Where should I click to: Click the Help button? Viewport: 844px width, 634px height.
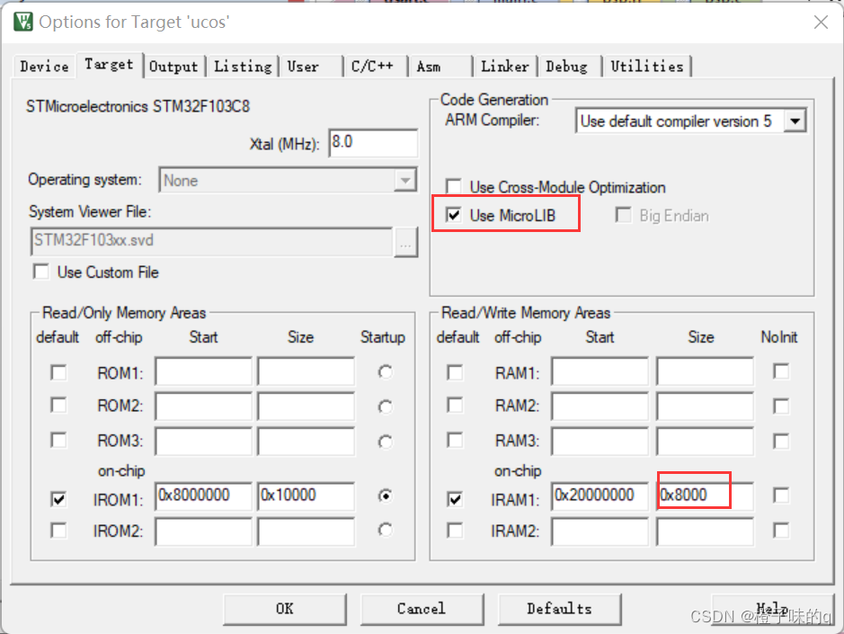[772, 609]
